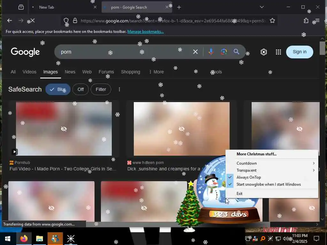Open File Explorer from taskbar
The image size is (327, 245).
[x=39, y=239]
